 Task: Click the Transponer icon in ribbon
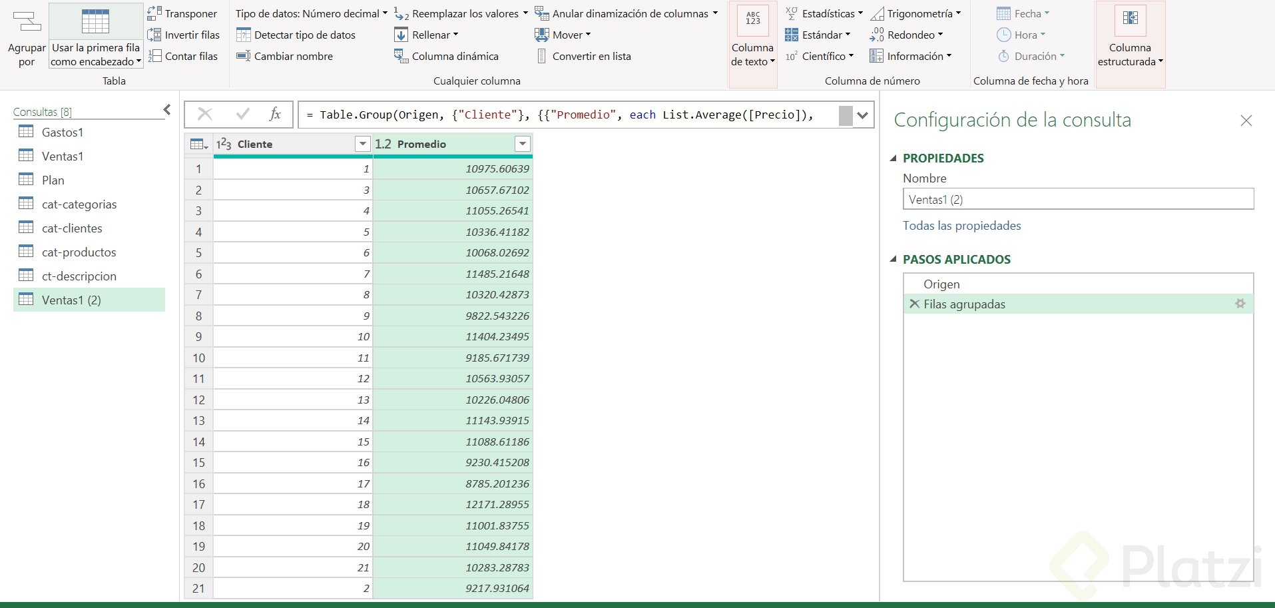(154, 13)
